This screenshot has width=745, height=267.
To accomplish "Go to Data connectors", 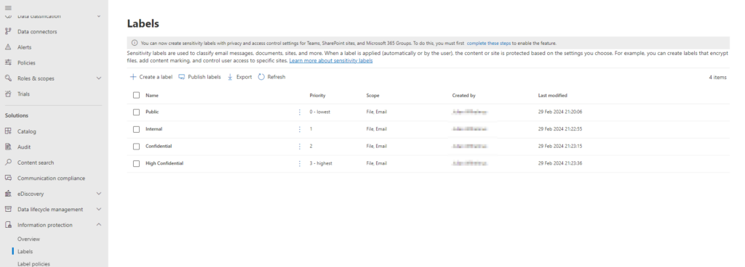I will click(x=37, y=32).
